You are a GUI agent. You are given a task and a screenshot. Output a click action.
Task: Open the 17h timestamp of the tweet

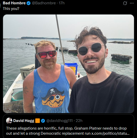pos(62,3)
